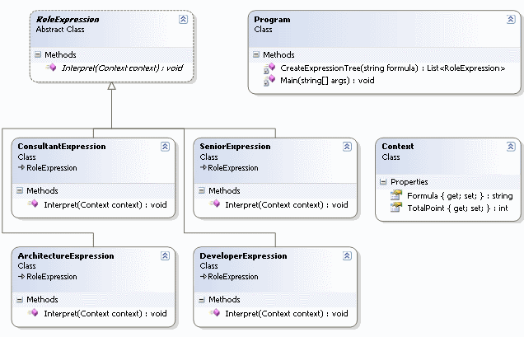Toggle Methods section in RoleExpression
Screen dimensions: 524x337
38,54
